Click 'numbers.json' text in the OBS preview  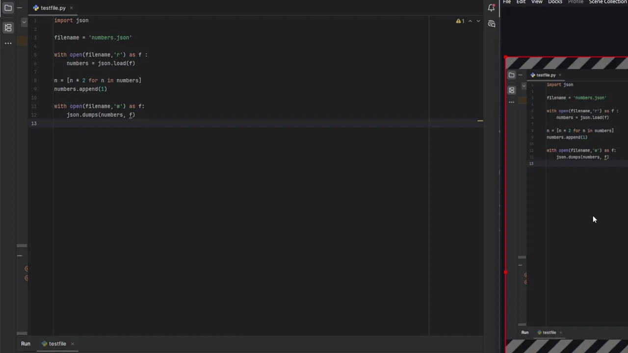[x=590, y=98]
